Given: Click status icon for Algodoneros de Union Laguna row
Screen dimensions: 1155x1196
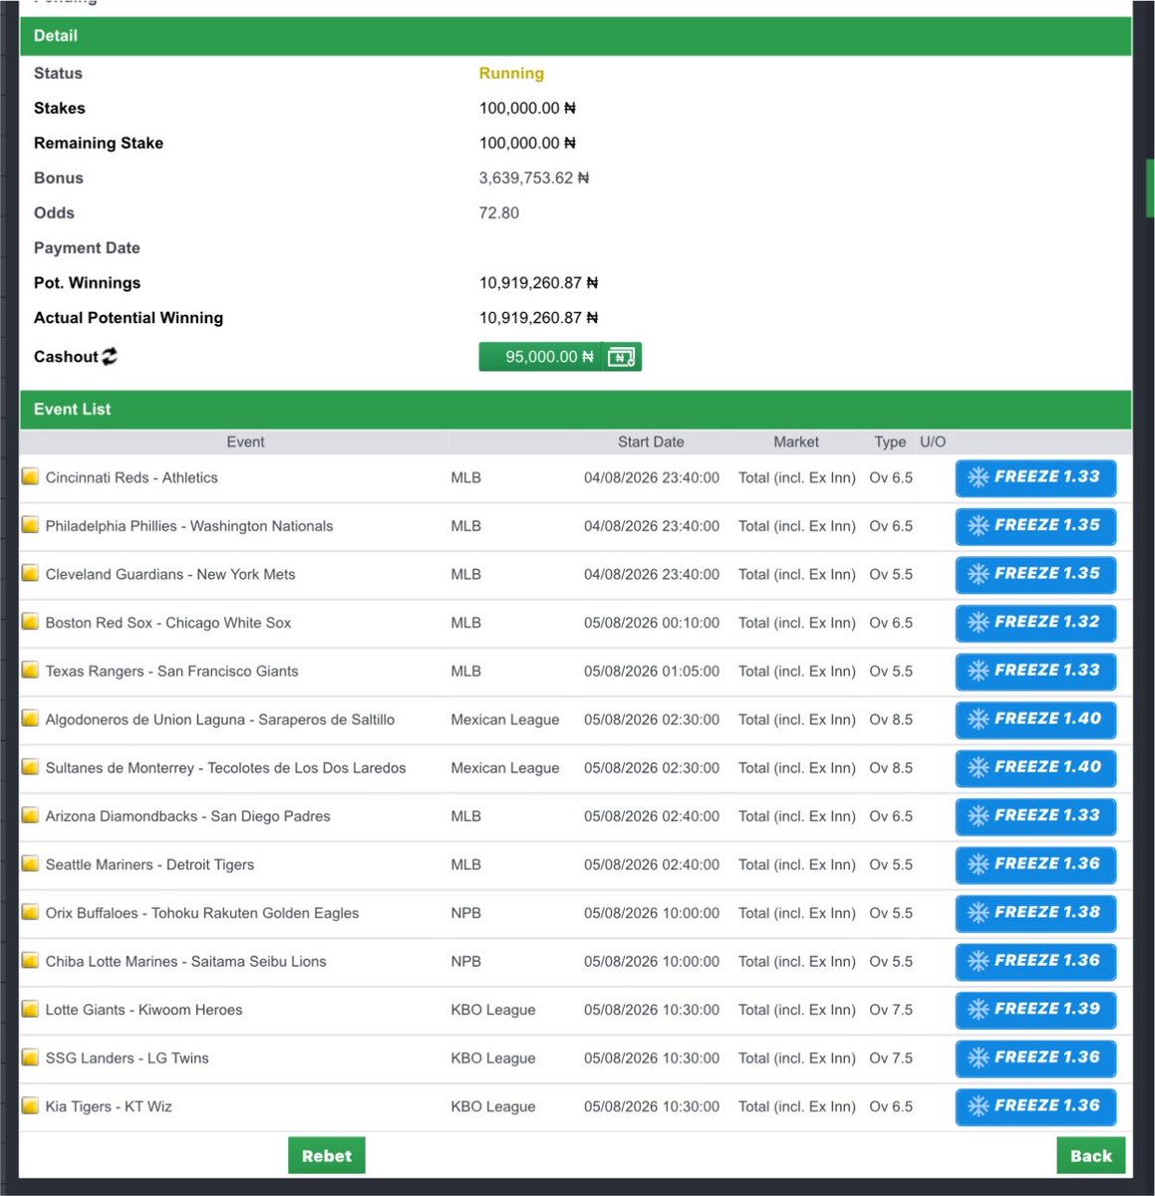Looking at the screenshot, I should click(31, 719).
